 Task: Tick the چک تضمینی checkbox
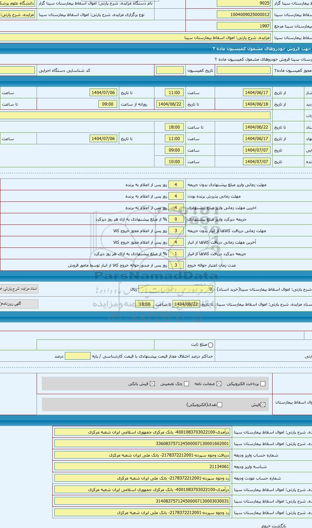click(x=187, y=384)
